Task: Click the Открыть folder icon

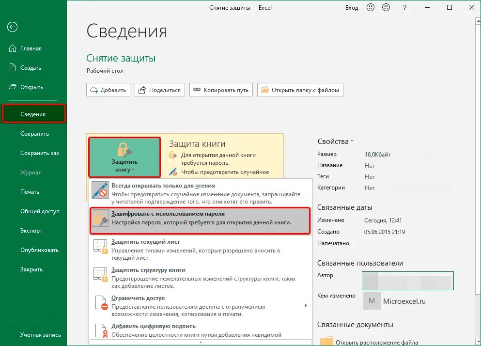Action: point(12,87)
